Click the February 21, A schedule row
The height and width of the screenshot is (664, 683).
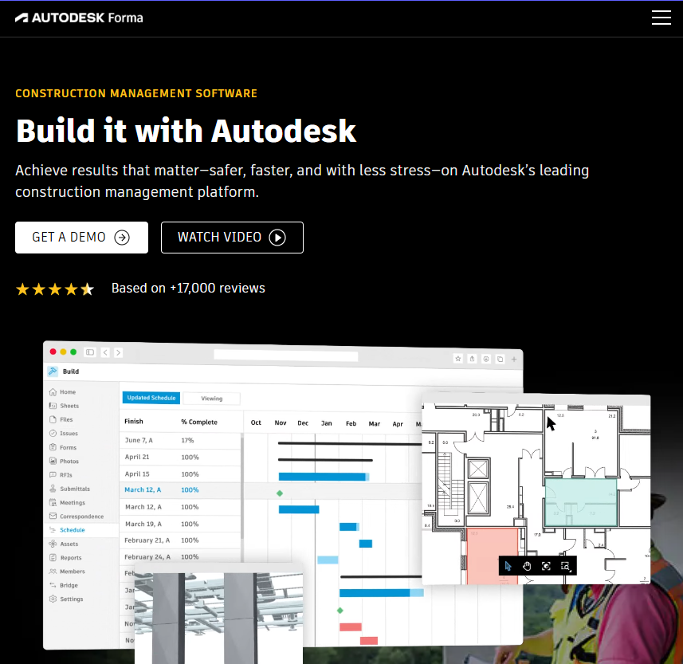pyautogui.click(x=180, y=540)
